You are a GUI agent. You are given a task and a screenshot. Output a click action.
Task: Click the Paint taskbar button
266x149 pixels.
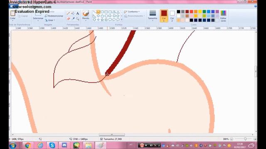tap(101, 145)
